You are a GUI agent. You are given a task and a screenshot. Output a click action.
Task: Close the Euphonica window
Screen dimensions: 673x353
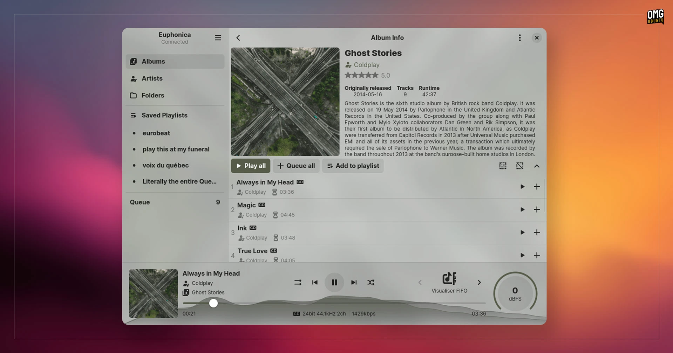coord(537,38)
